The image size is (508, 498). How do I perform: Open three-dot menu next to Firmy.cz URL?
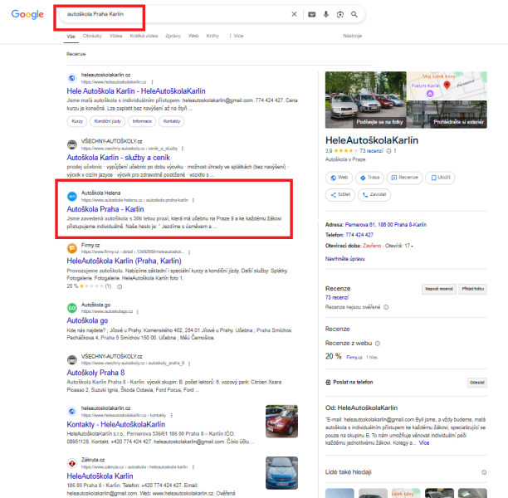click(x=189, y=252)
